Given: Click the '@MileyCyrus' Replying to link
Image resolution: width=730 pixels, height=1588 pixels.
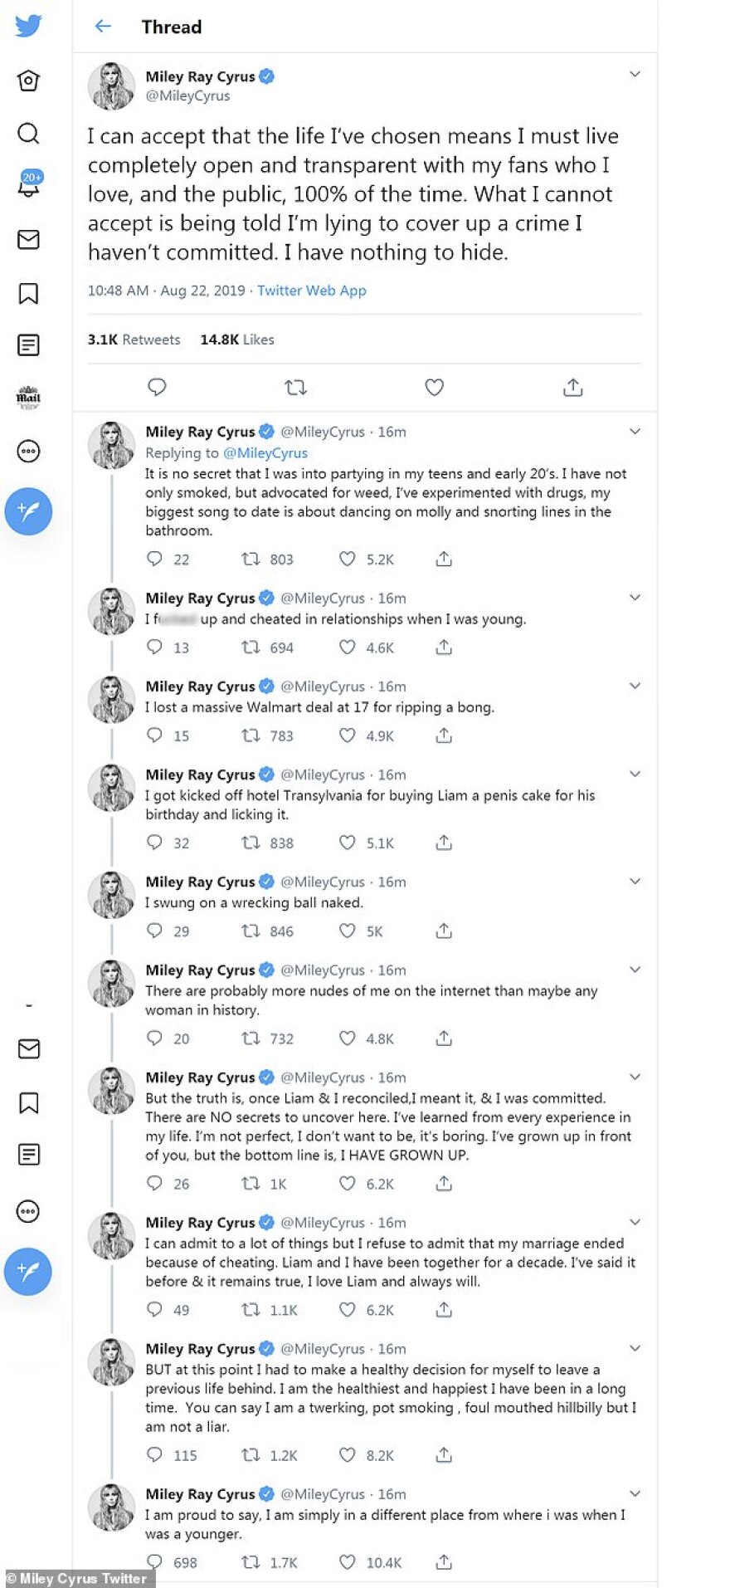Looking at the screenshot, I should tap(265, 453).
